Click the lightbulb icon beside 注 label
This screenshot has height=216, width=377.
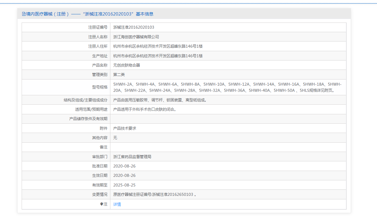102,204
